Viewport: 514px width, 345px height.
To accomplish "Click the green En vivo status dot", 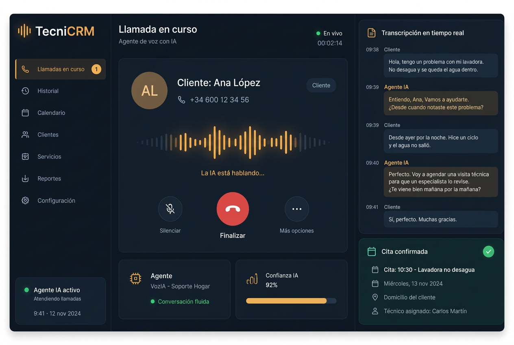I will [x=318, y=33].
